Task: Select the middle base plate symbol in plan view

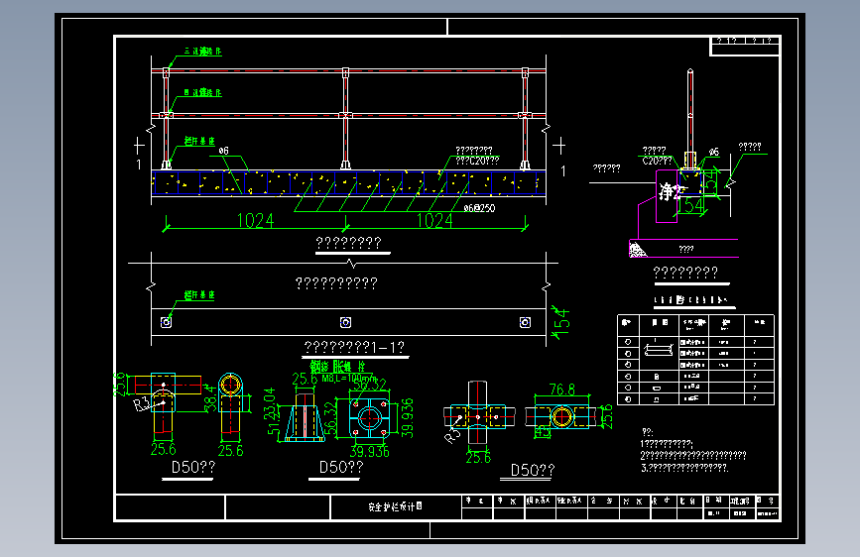Action: tap(345, 322)
